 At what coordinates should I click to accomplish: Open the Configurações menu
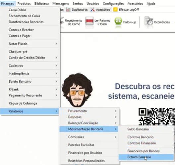pos(113,4)
